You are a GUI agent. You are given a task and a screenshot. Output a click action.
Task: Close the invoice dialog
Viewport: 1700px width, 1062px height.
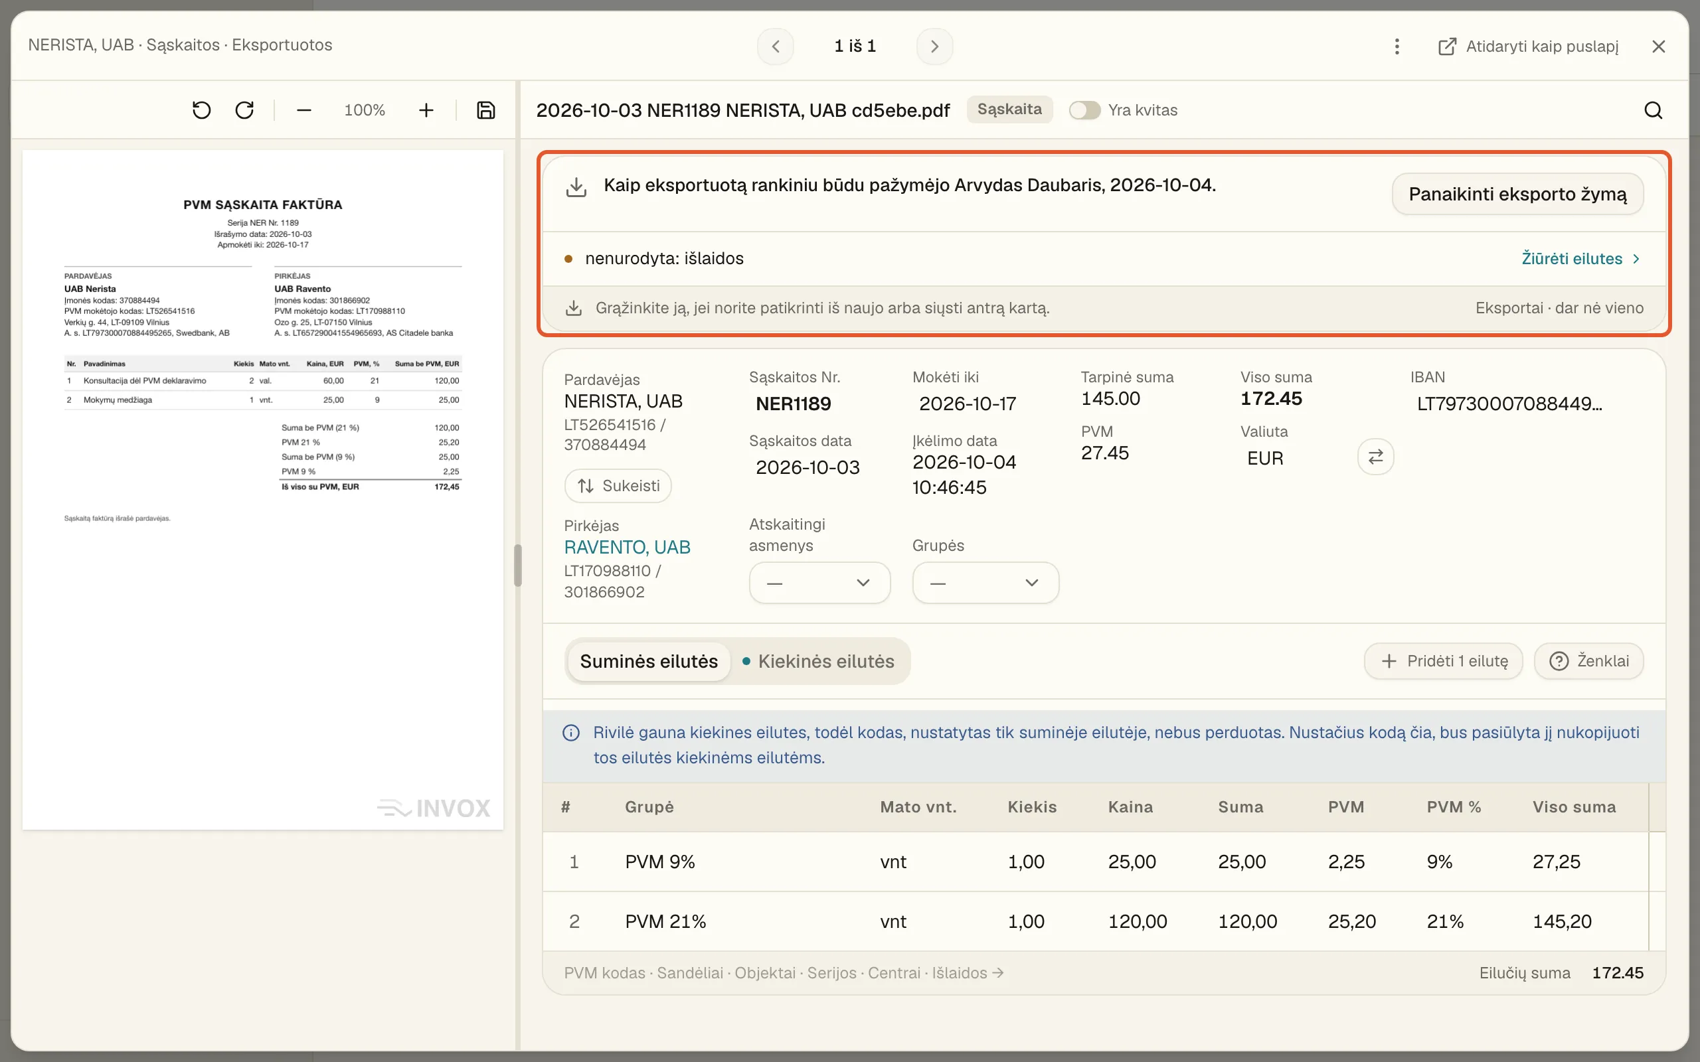(1659, 46)
